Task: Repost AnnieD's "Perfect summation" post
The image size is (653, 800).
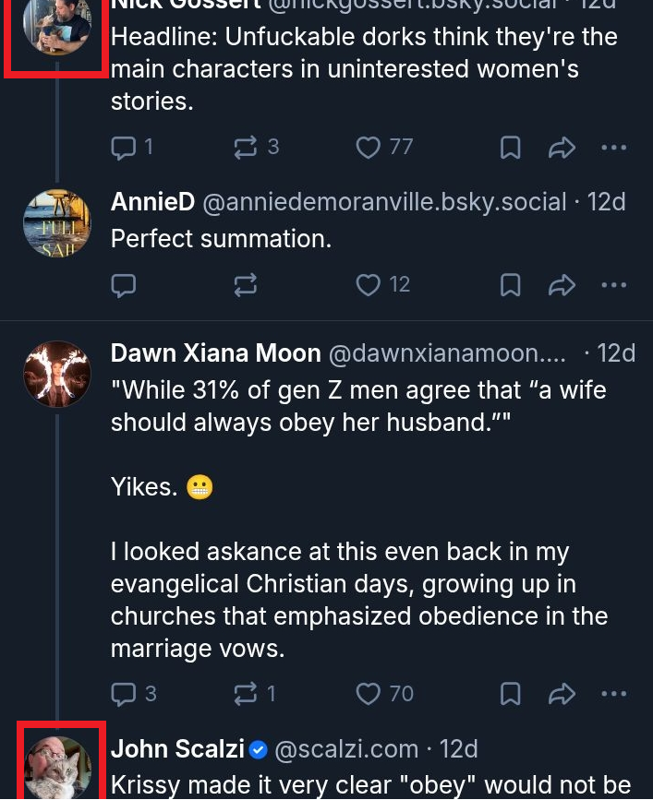Action: [246, 285]
